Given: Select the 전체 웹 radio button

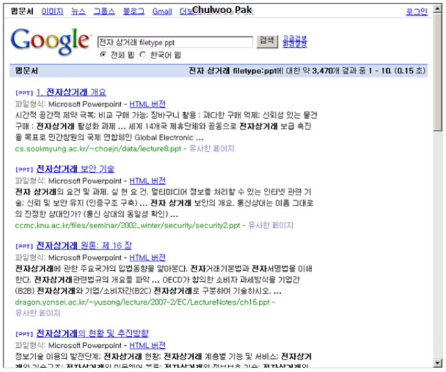Looking at the screenshot, I should tap(103, 54).
